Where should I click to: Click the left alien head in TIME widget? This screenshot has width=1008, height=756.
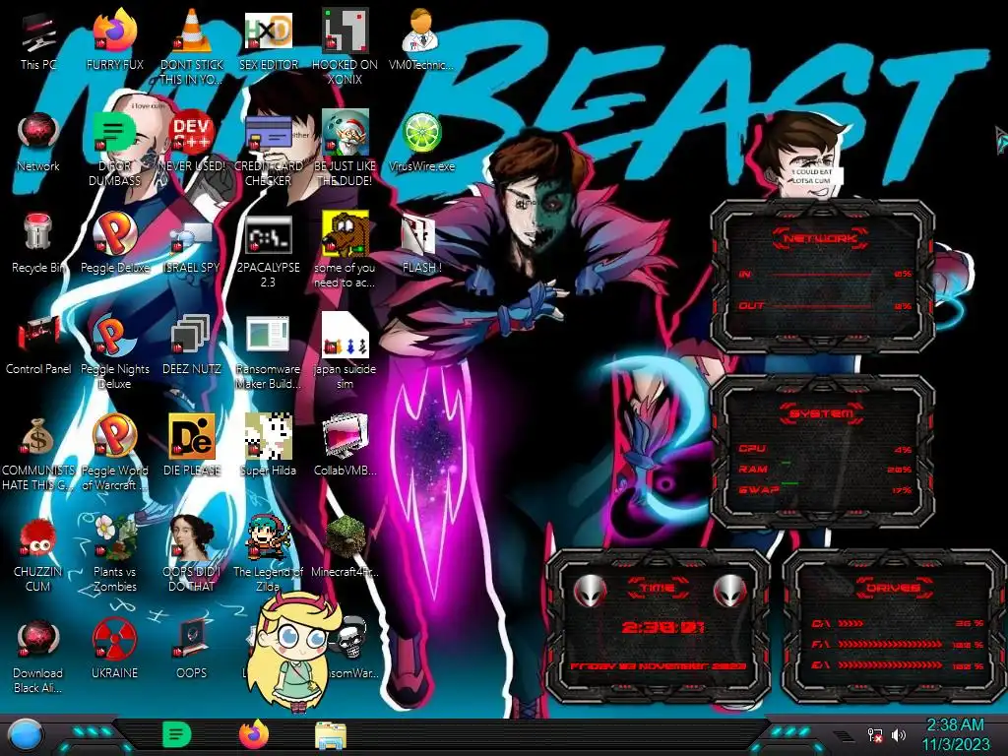(591, 591)
